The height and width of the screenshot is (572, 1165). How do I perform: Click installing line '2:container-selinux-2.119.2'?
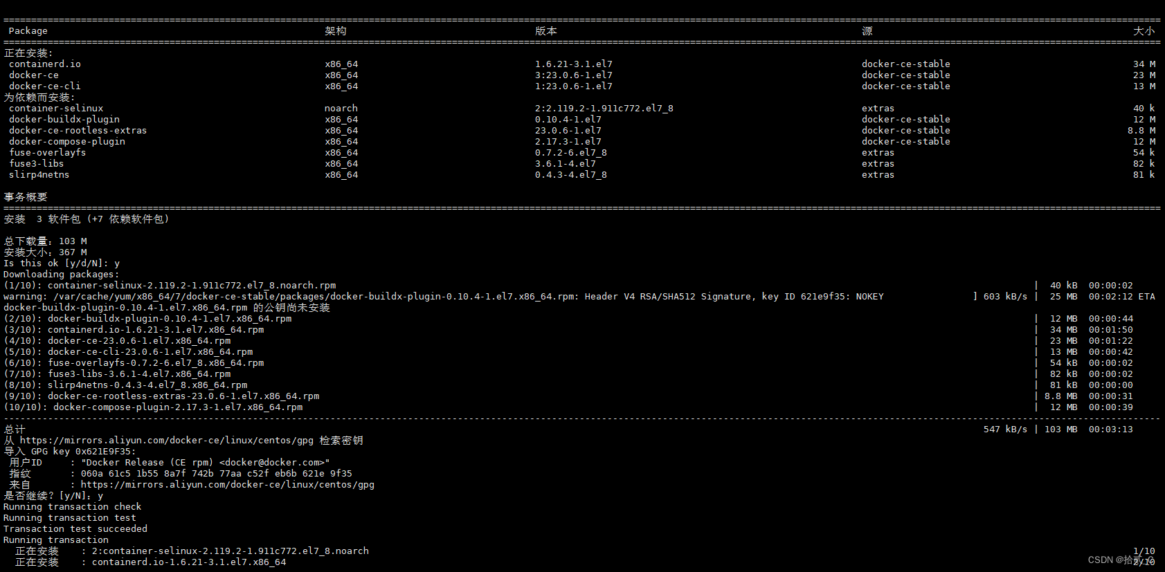tap(231, 551)
